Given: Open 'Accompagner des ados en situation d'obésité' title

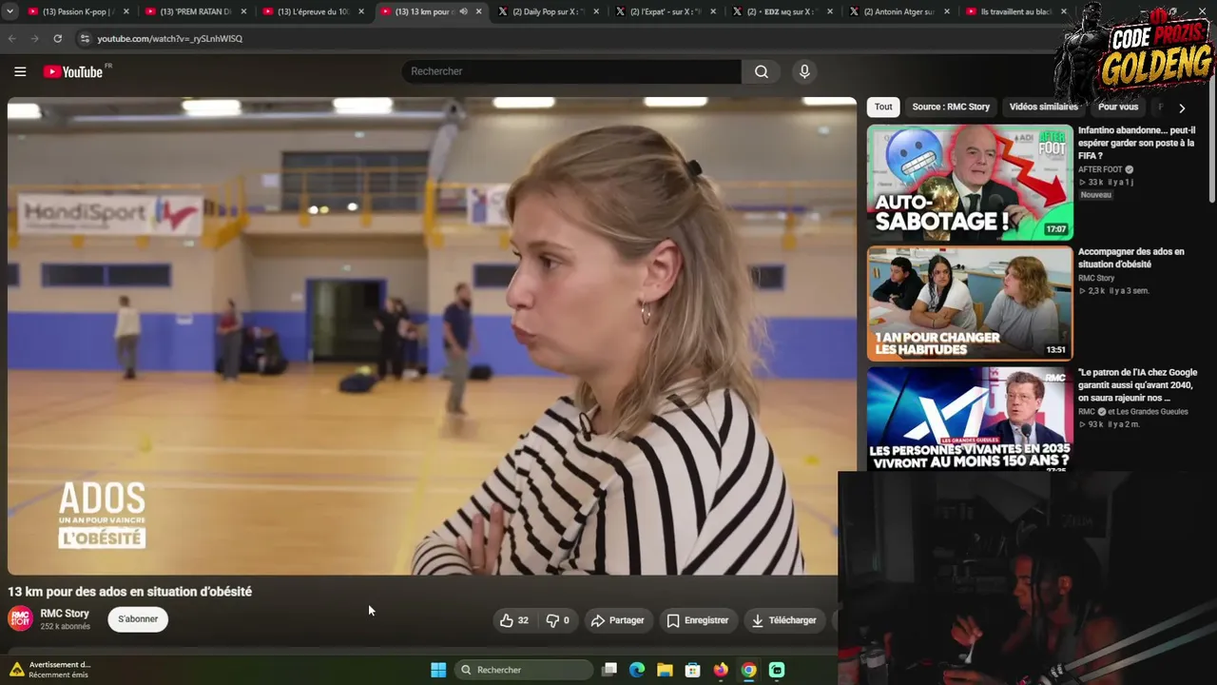Looking at the screenshot, I should click(1130, 258).
